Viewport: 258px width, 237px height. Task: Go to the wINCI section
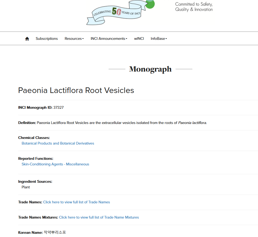coord(139,39)
